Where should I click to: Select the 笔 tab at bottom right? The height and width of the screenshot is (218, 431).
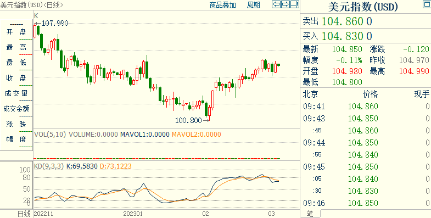[310, 214]
